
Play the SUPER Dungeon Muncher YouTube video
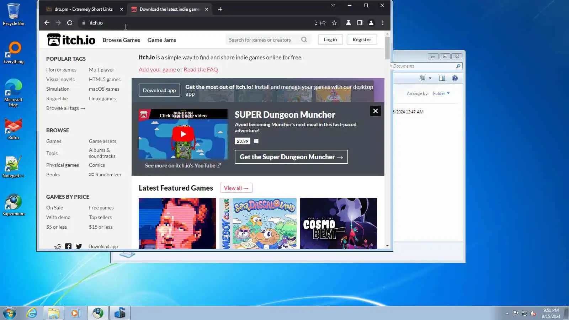tap(183, 134)
